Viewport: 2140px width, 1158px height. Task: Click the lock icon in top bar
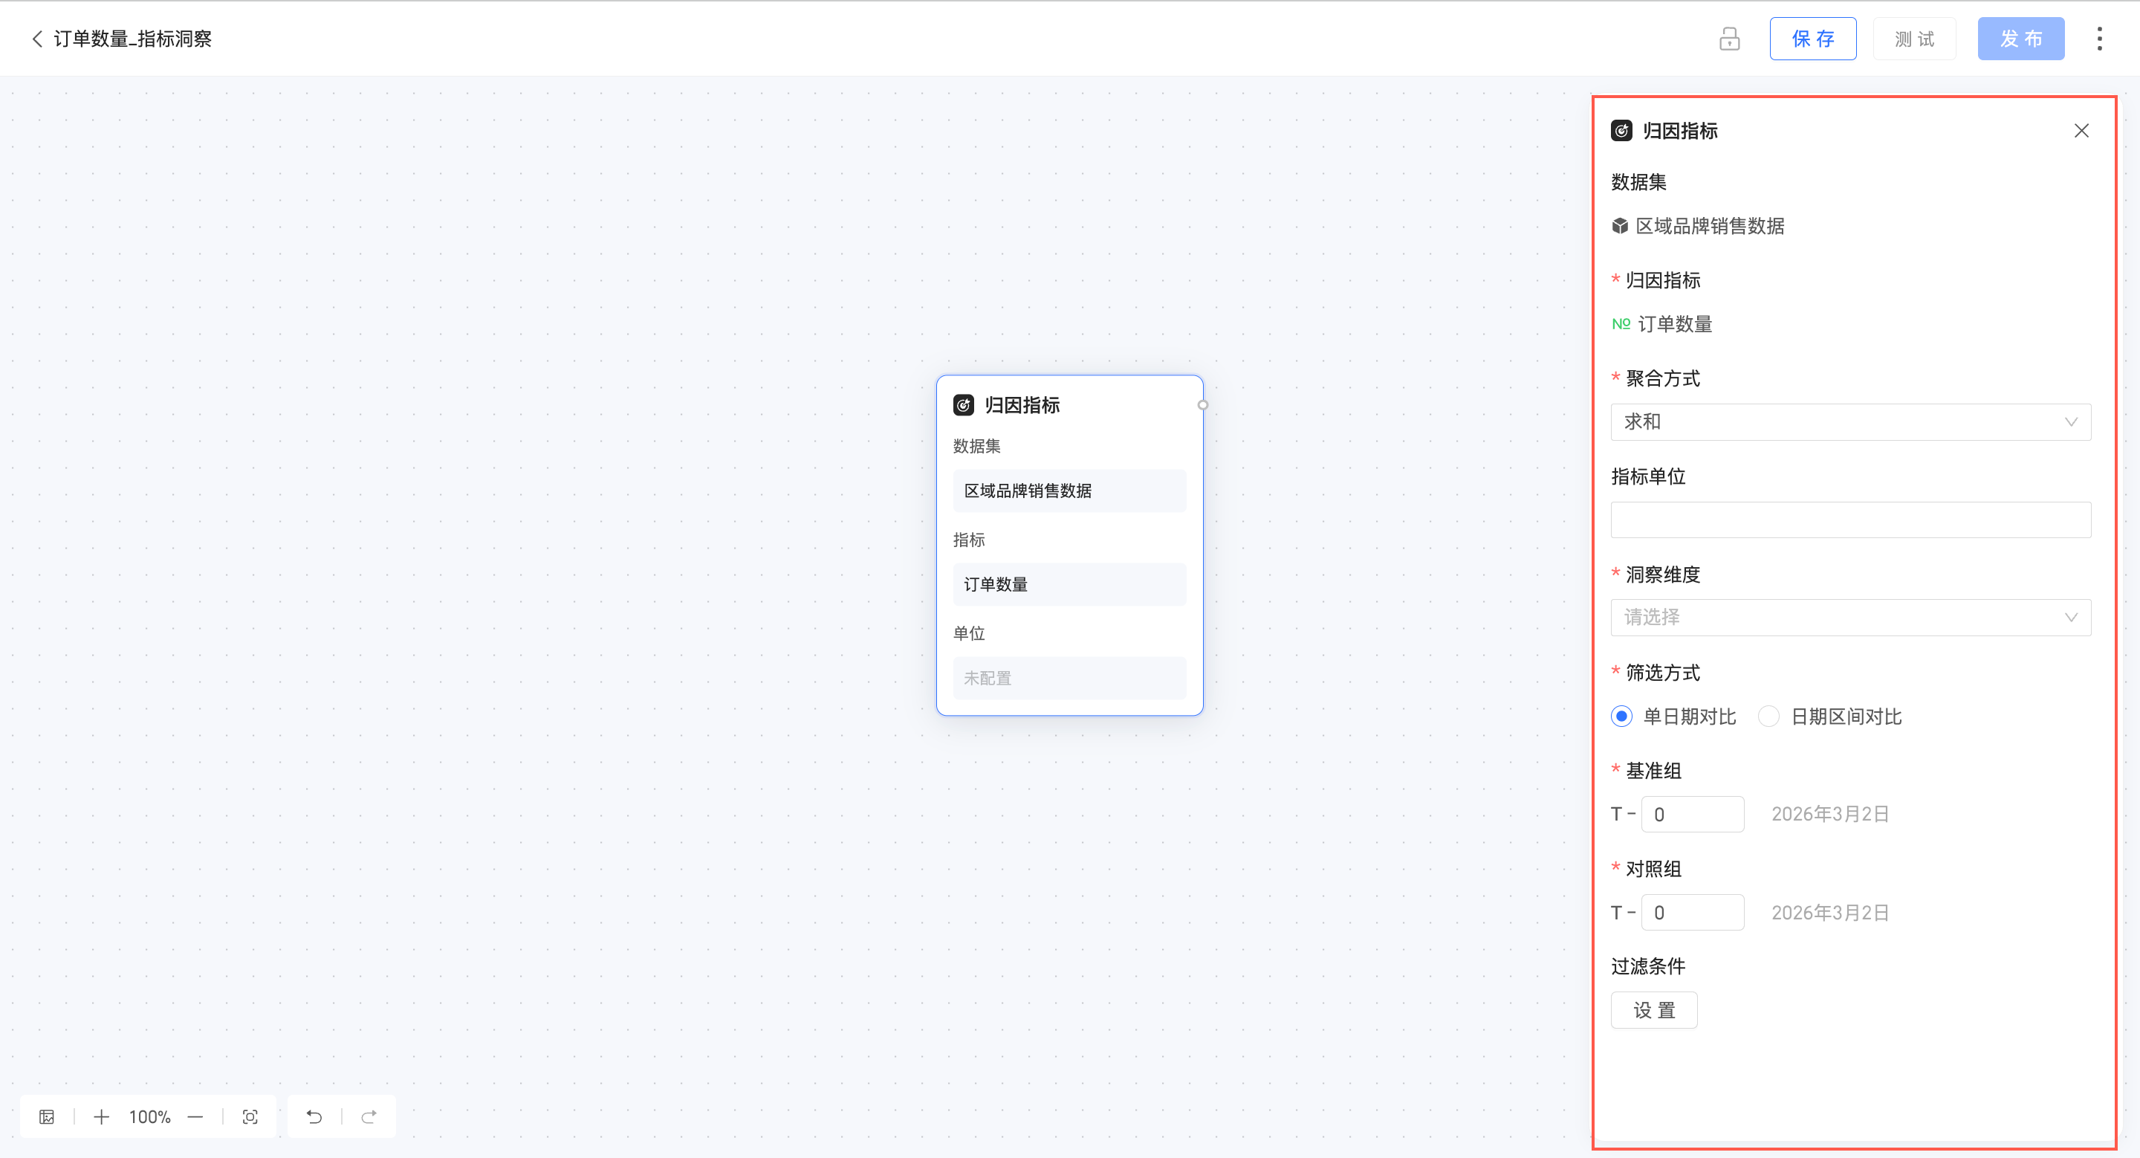click(x=1729, y=39)
